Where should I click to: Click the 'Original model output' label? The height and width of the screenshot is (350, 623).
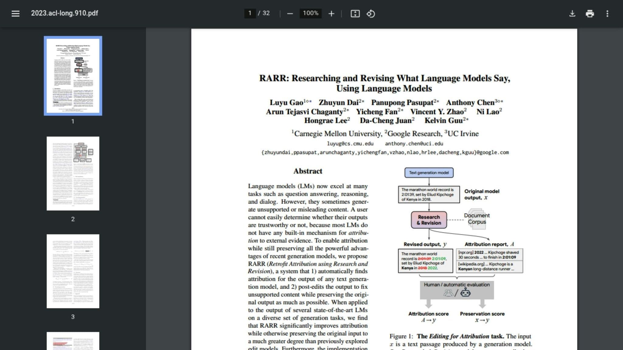pyautogui.click(x=482, y=194)
